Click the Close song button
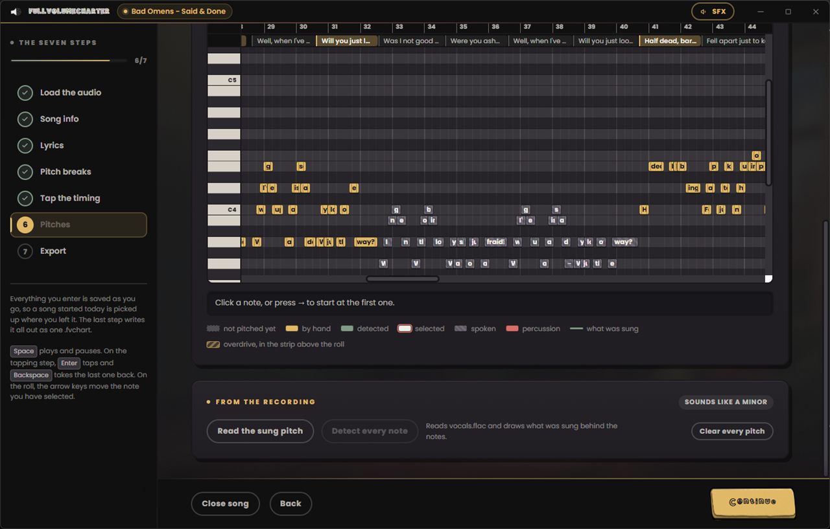The width and height of the screenshot is (830, 529). 225,504
